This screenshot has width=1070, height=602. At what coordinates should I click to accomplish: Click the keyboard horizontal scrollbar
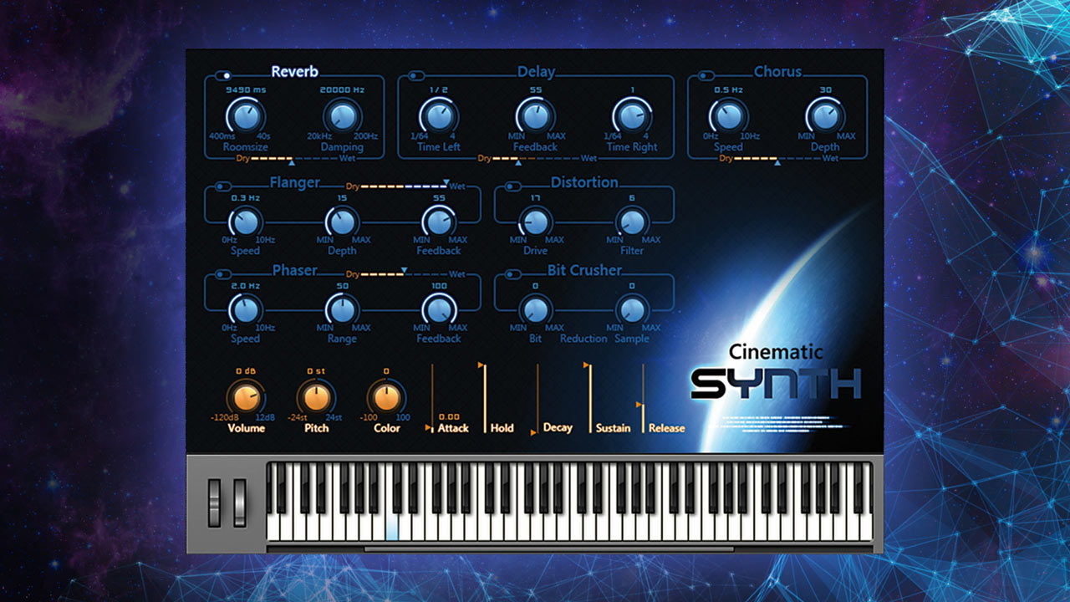548,549
